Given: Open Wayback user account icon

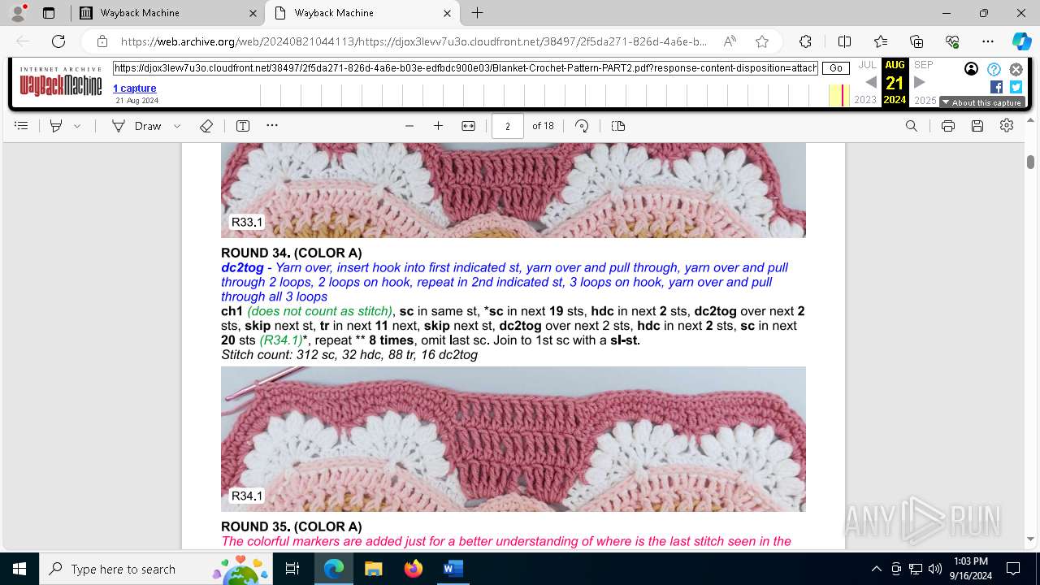Looking at the screenshot, I should click(971, 69).
